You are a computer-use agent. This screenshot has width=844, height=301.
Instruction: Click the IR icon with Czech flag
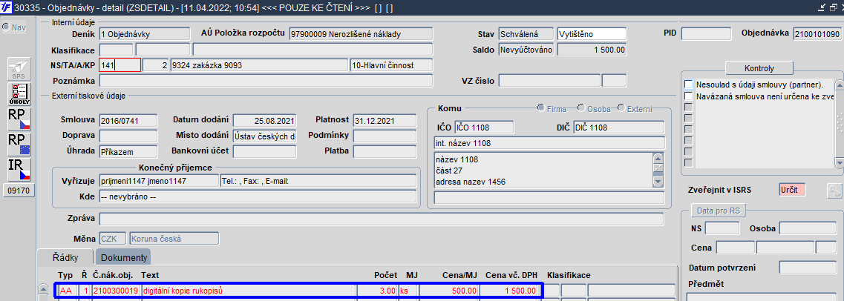pos(19,169)
